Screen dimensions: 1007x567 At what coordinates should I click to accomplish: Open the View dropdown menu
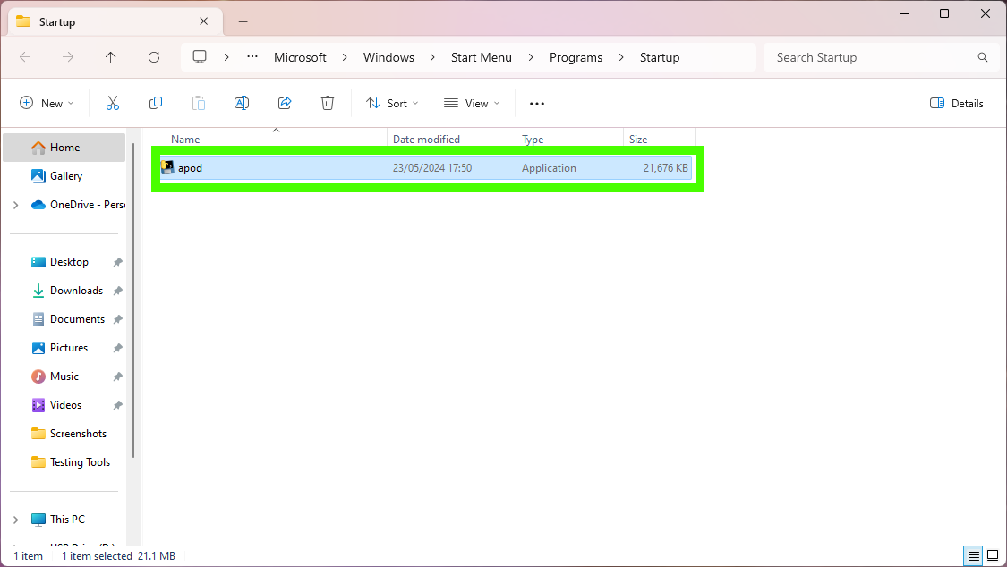(472, 103)
